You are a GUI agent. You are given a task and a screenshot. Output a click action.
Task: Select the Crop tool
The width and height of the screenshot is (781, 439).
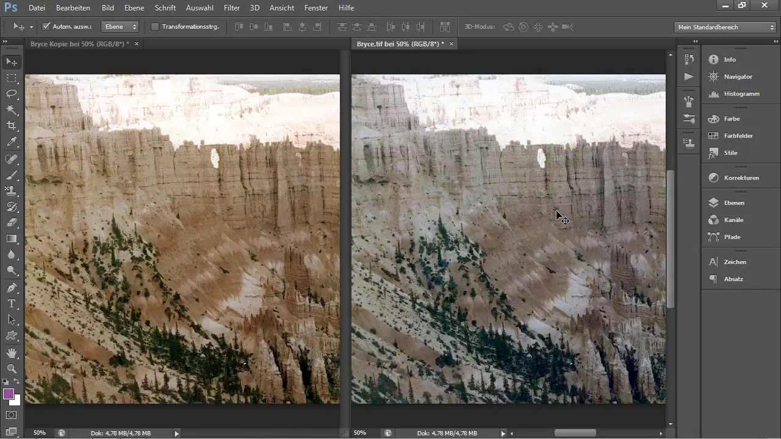[x=12, y=126]
